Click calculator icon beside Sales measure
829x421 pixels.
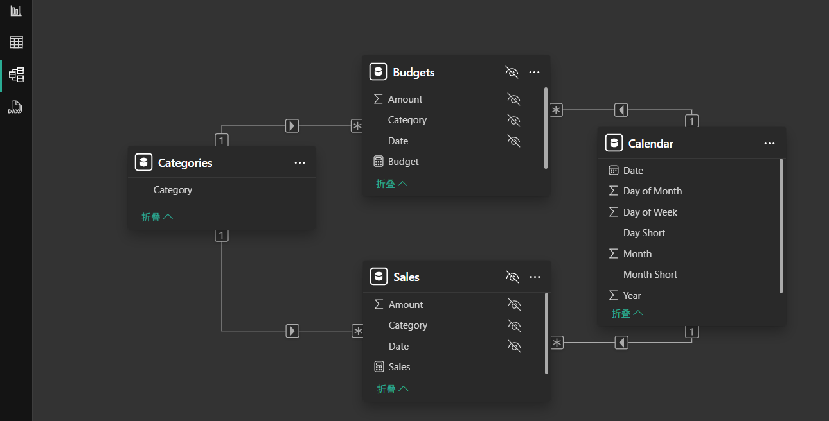click(x=379, y=367)
